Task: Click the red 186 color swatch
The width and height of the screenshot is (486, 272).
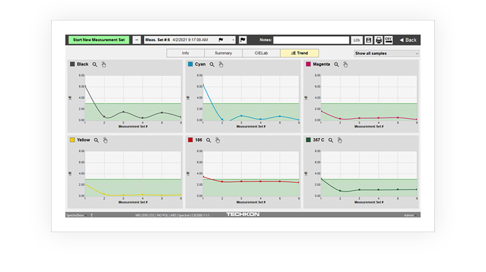Action: point(191,140)
